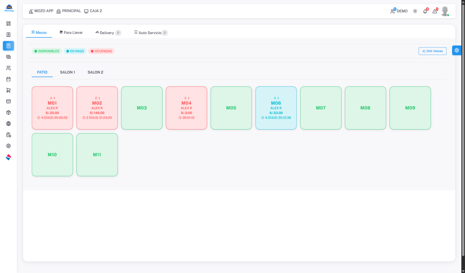Open the SALON 1 tab
The width and height of the screenshot is (465, 273).
pyautogui.click(x=67, y=72)
